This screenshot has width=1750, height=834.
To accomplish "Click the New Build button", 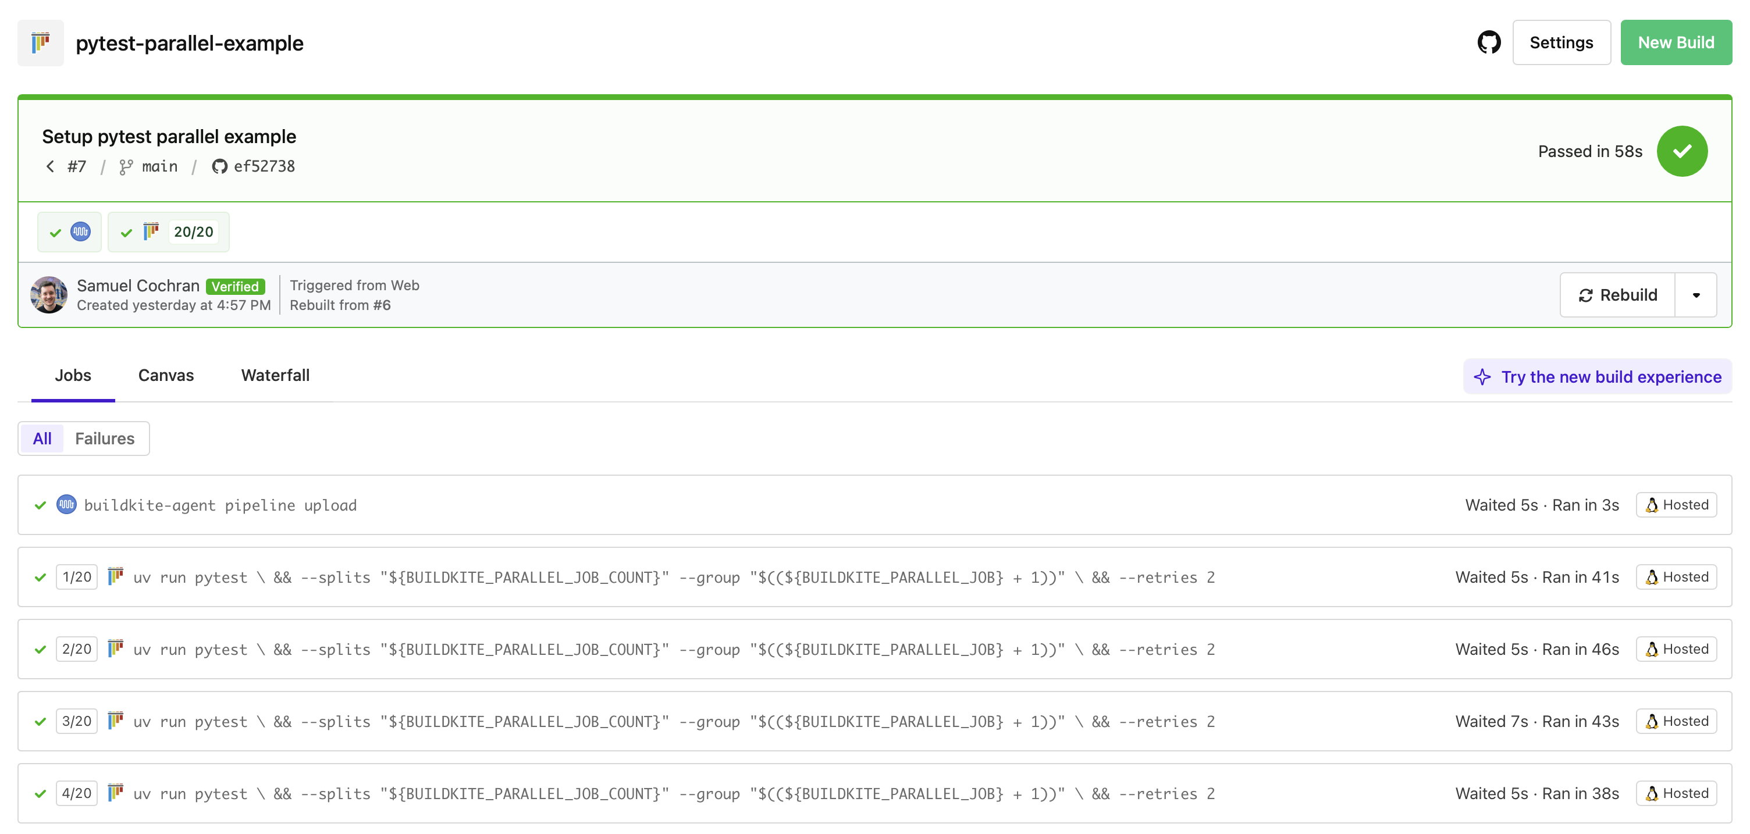I will [1676, 43].
